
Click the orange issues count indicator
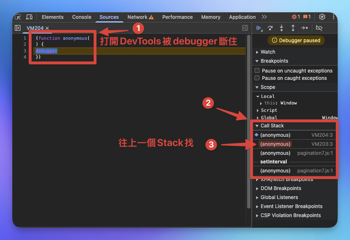[x=307, y=17]
